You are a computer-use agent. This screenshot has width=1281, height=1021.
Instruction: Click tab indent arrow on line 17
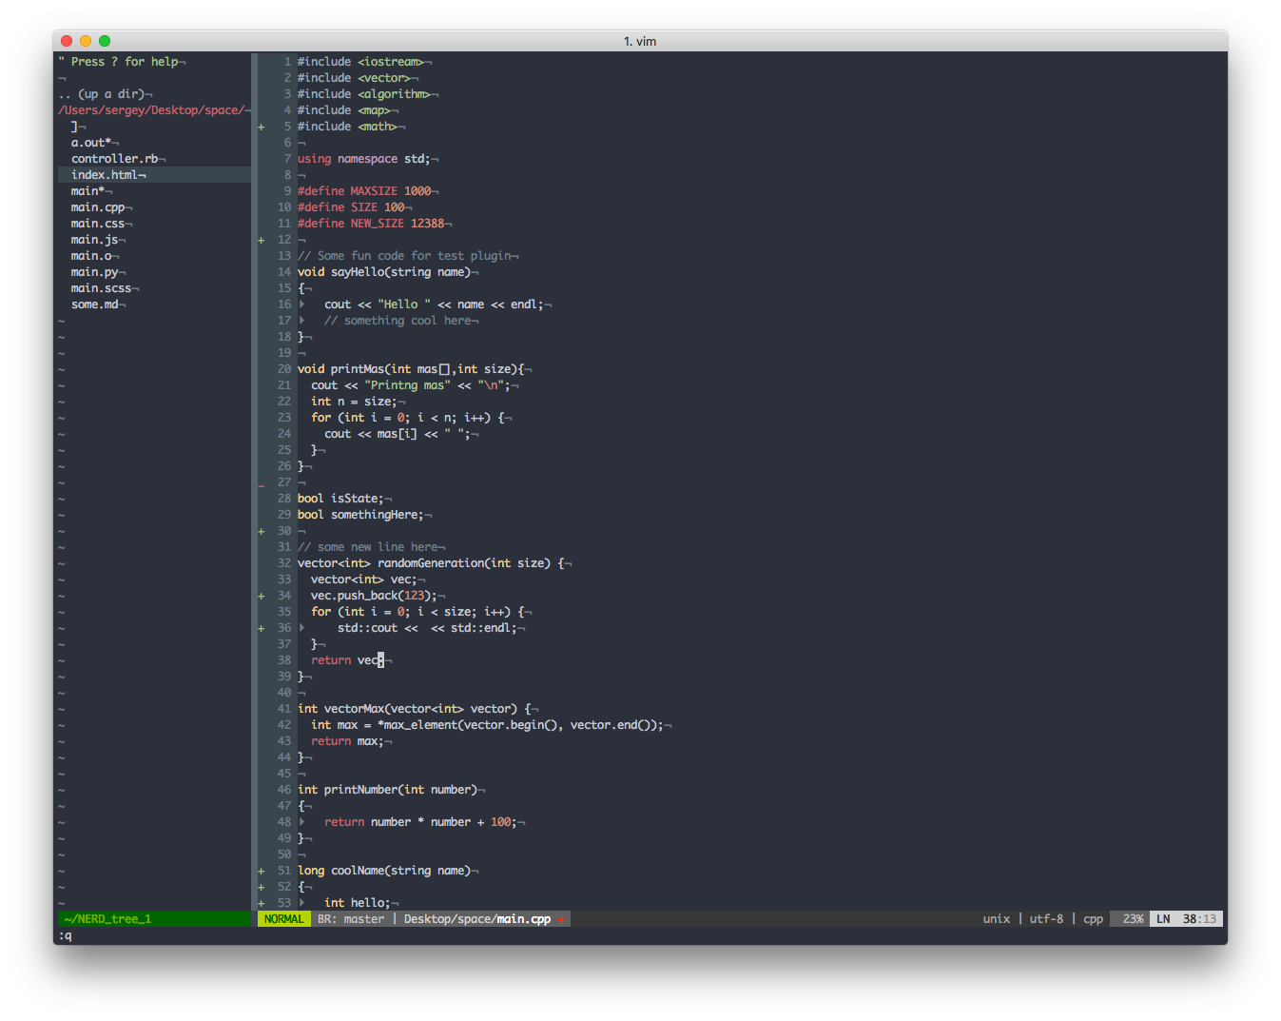[301, 321]
